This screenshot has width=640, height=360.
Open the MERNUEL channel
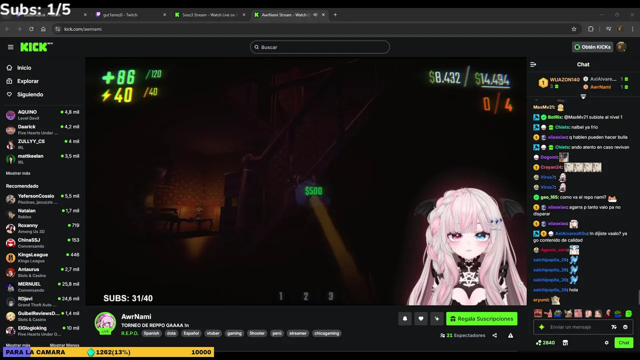click(42, 287)
